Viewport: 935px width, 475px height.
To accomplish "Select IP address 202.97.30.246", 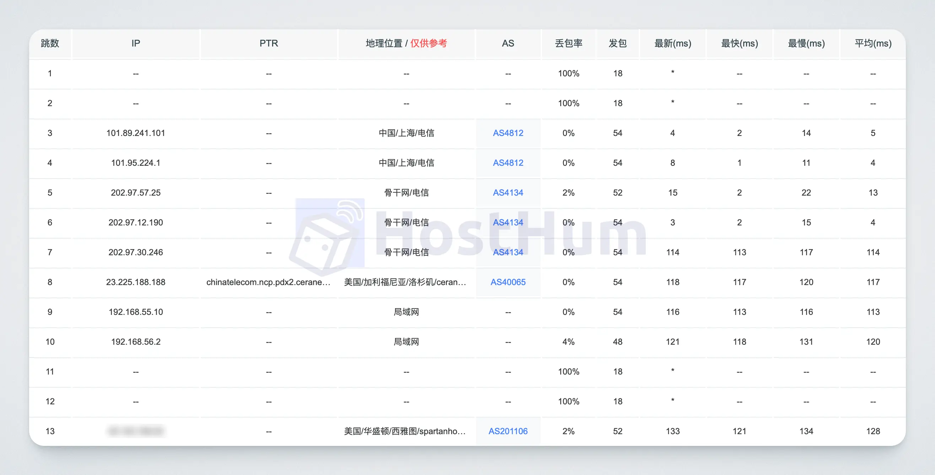I will pyautogui.click(x=136, y=252).
